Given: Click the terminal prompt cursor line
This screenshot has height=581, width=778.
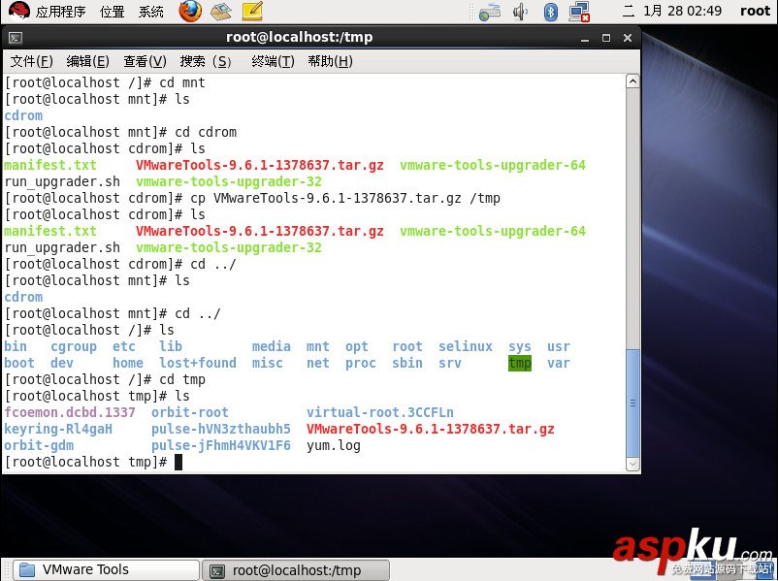Looking at the screenshot, I should (x=93, y=462).
